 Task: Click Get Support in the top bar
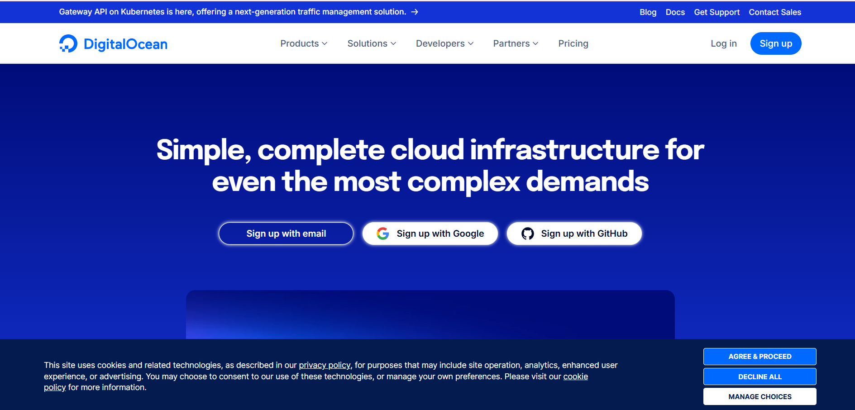point(716,12)
